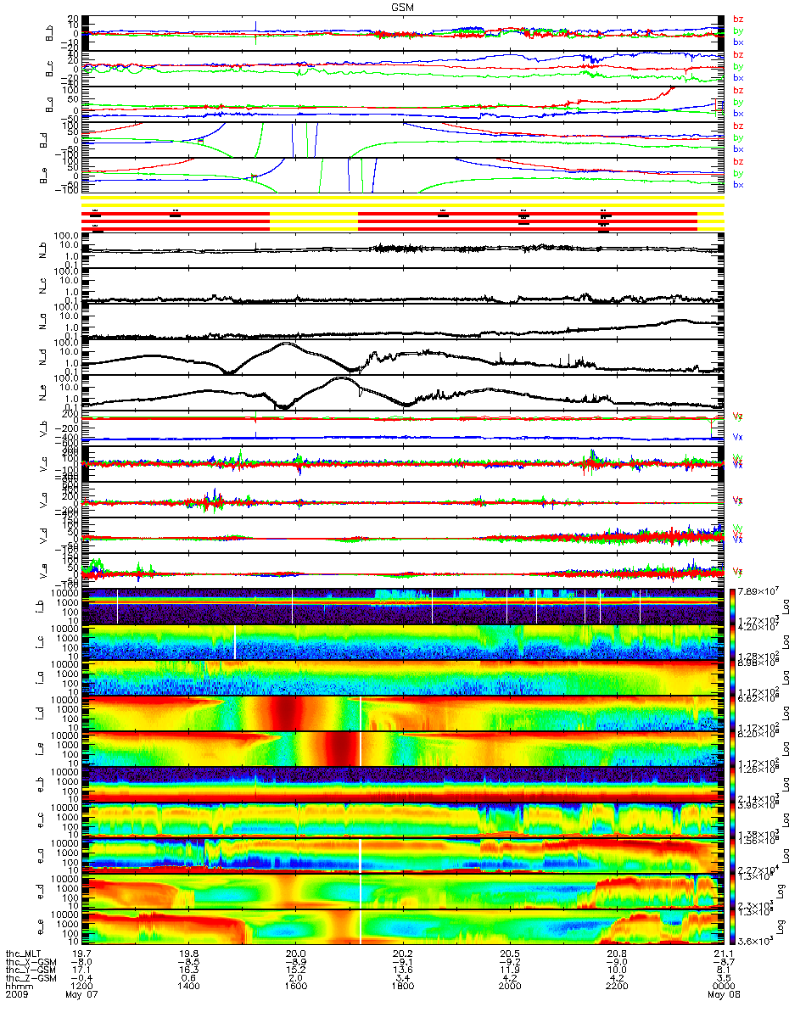
Task: Click the bx legend of the B_e panel
Action: pos(737,184)
